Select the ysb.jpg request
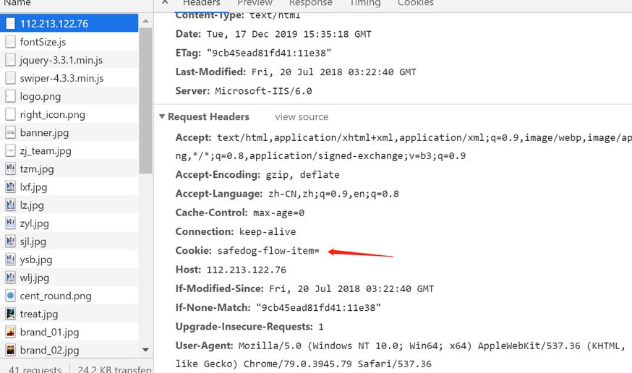The height and width of the screenshot is (373, 632). pos(69,260)
